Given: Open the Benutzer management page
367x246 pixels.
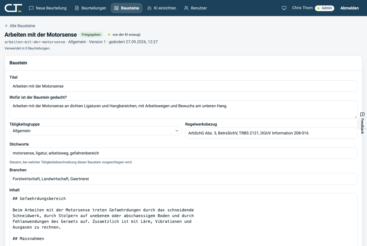Looking at the screenshot, I should coord(196,8).
